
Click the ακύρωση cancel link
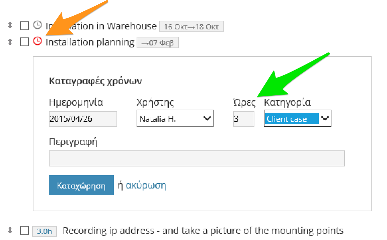(146, 186)
